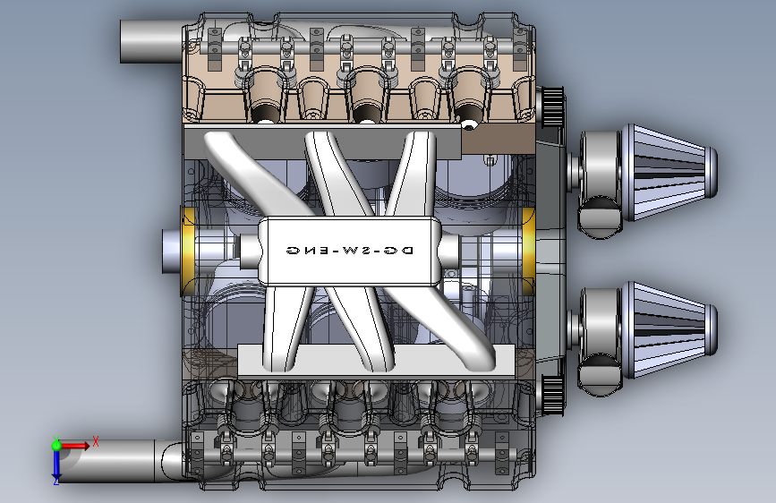The height and width of the screenshot is (503, 776).
Task: Click the green Y axis ball of the triad
Action: (x=56, y=445)
